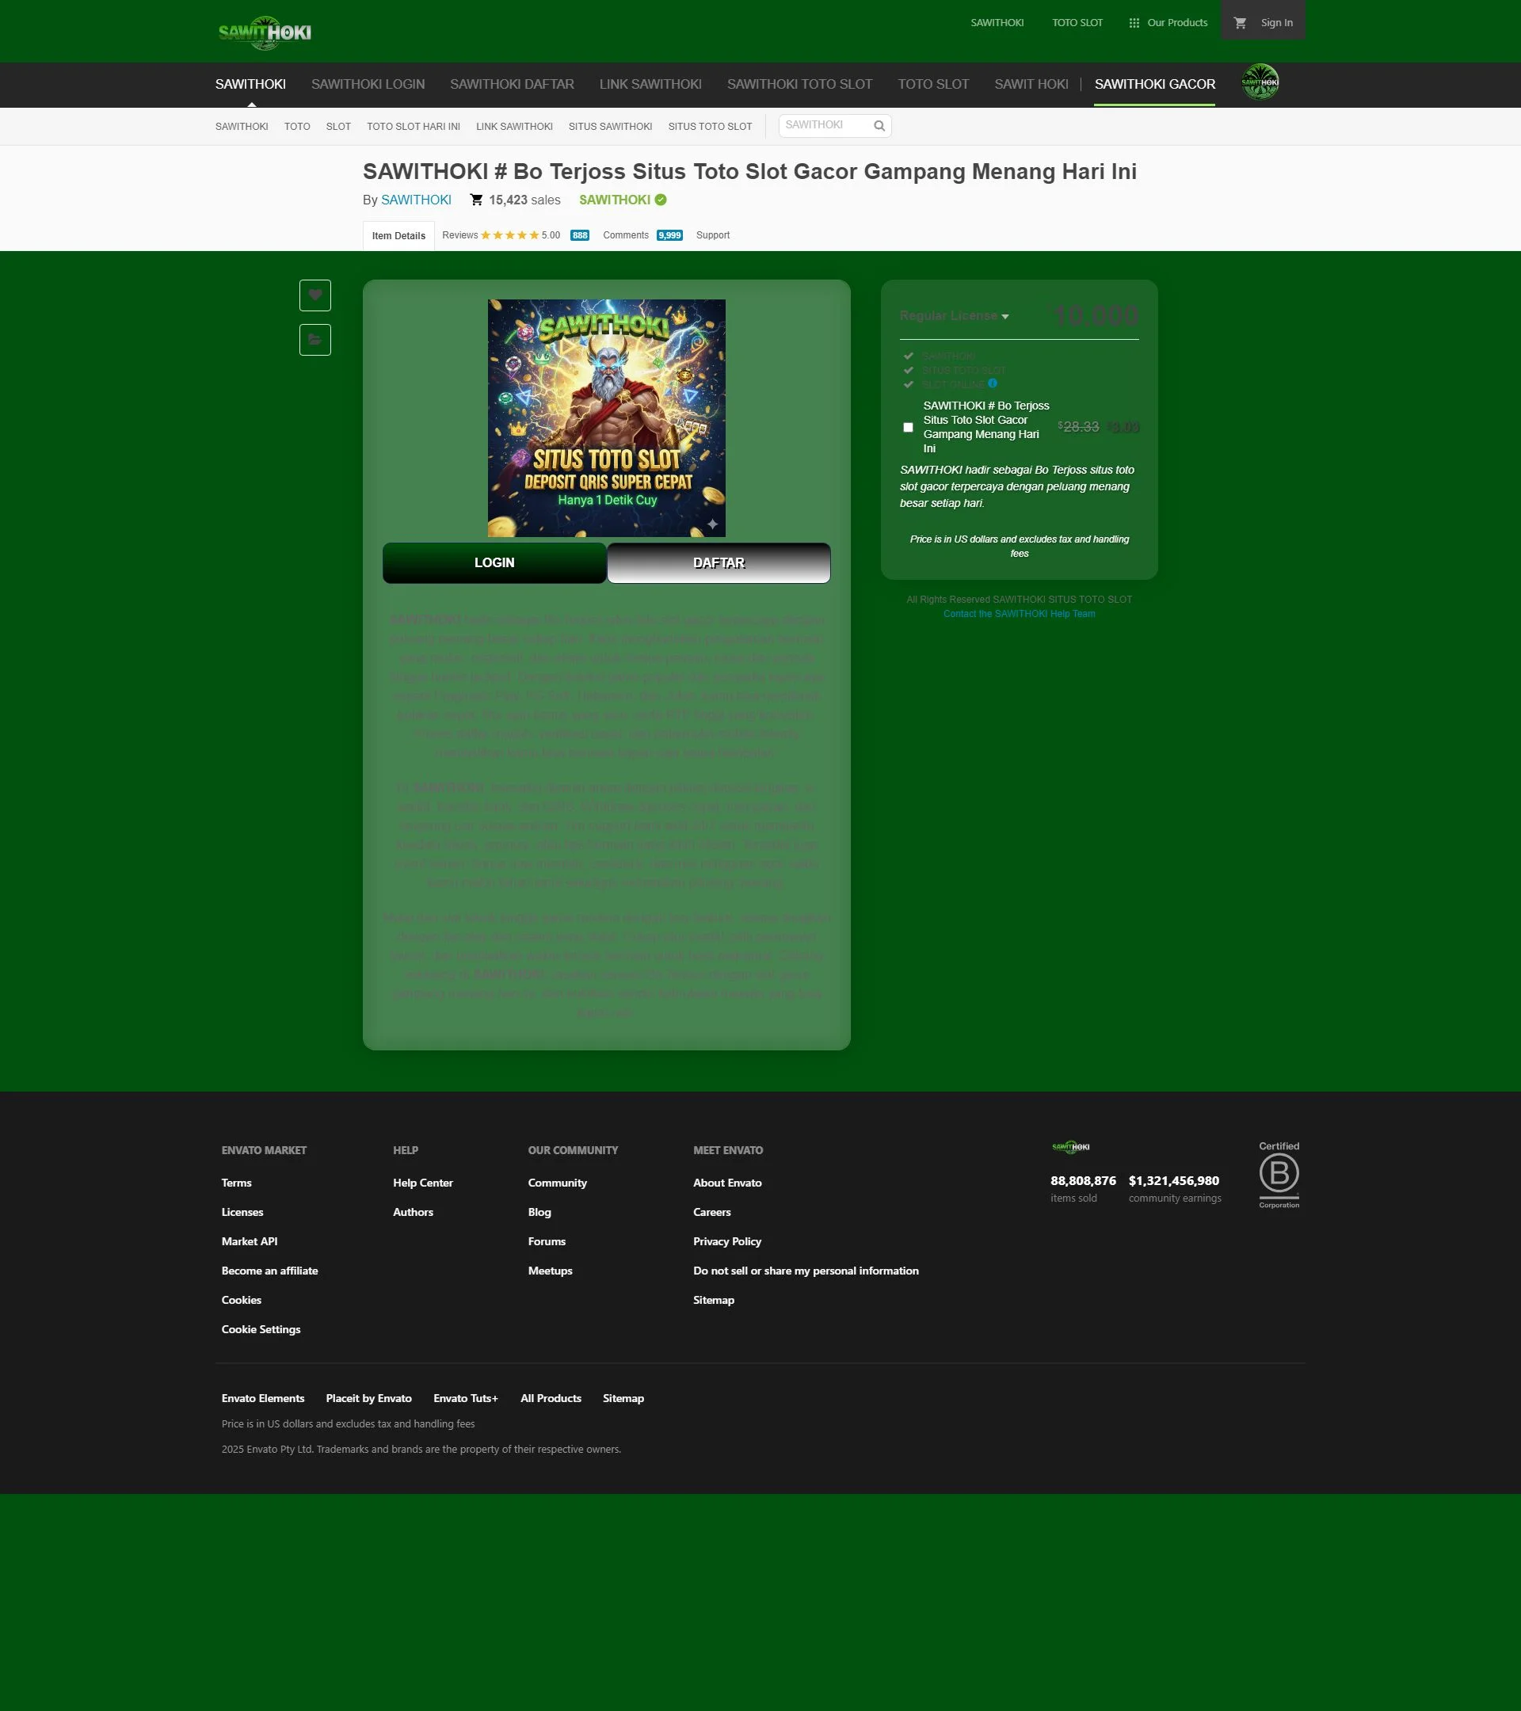1521x1711 pixels.
Task: Click the search magnifier icon
Action: 879,127
